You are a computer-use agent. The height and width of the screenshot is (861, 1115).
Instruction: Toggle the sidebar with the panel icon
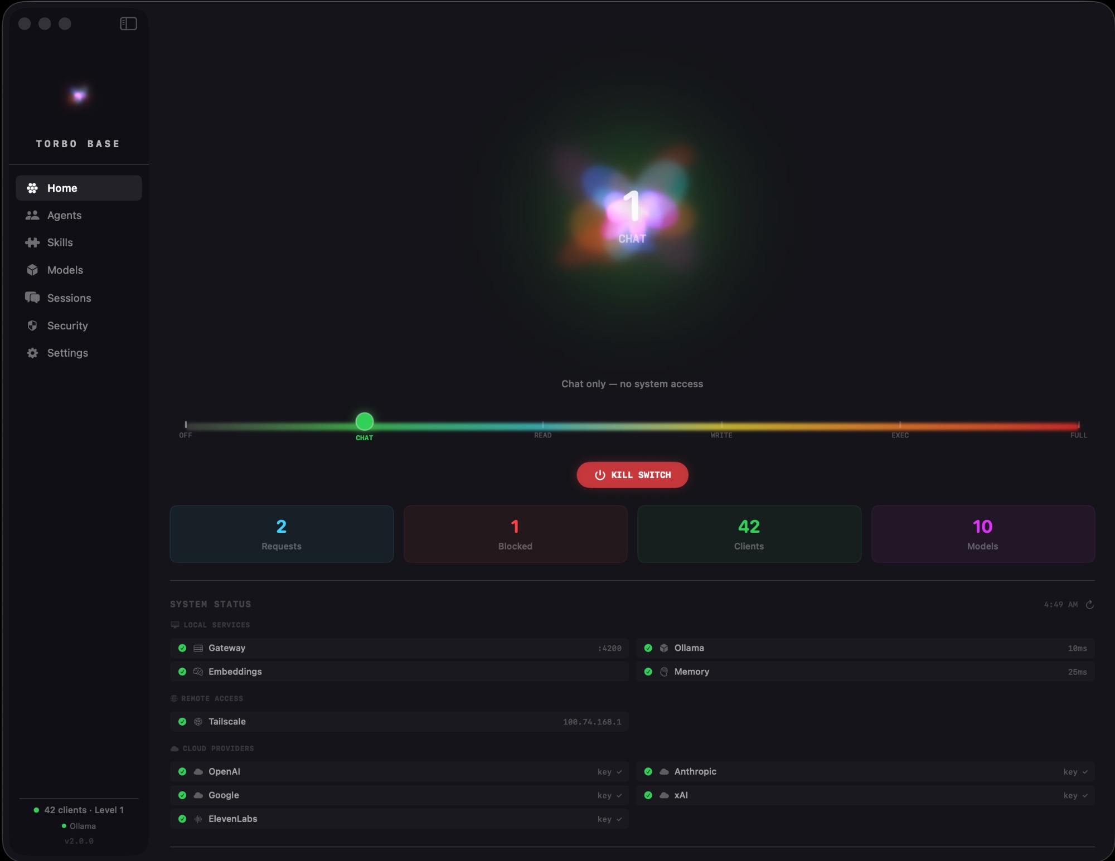click(x=128, y=23)
